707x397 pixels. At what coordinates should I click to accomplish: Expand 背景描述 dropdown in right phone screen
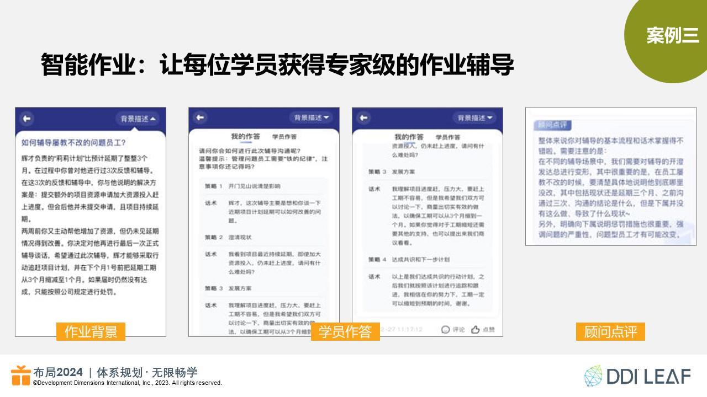(474, 117)
